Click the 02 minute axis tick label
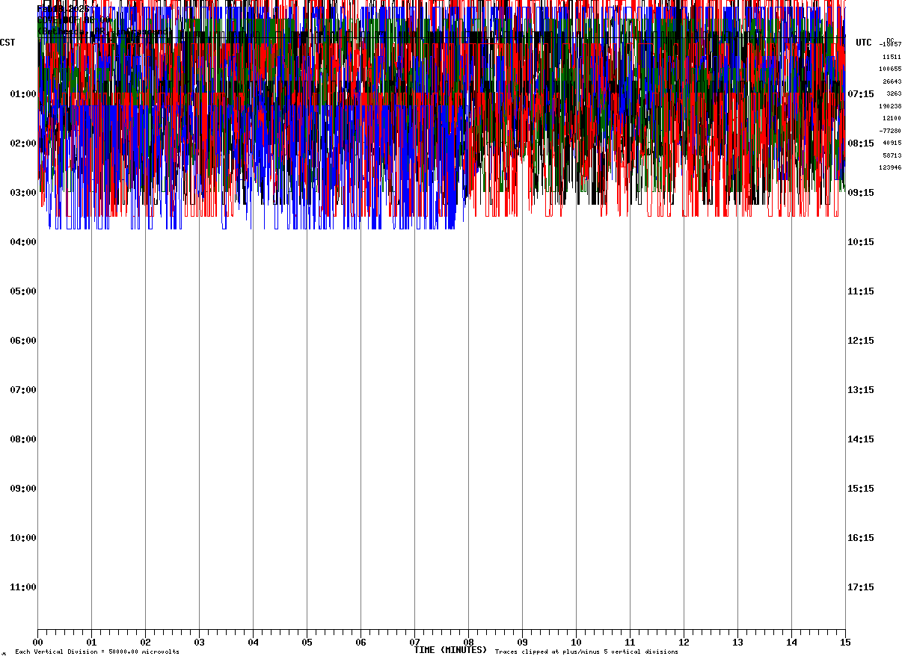 [145, 643]
